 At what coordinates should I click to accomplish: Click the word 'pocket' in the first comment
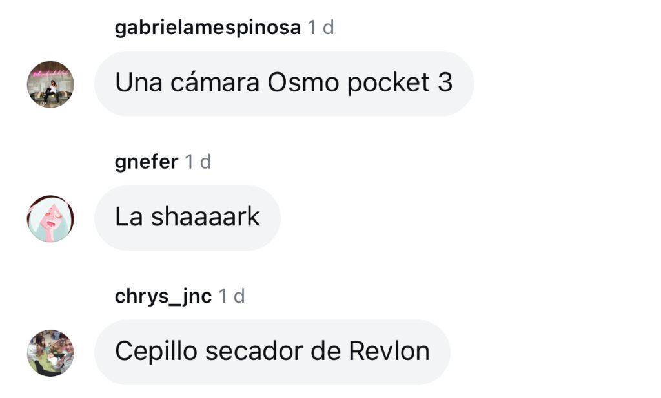click(x=388, y=83)
